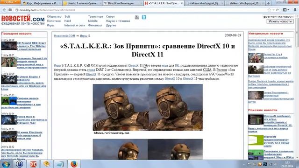
Task: Click the blue padlock taskbar icon
Action: click(x=19, y=164)
